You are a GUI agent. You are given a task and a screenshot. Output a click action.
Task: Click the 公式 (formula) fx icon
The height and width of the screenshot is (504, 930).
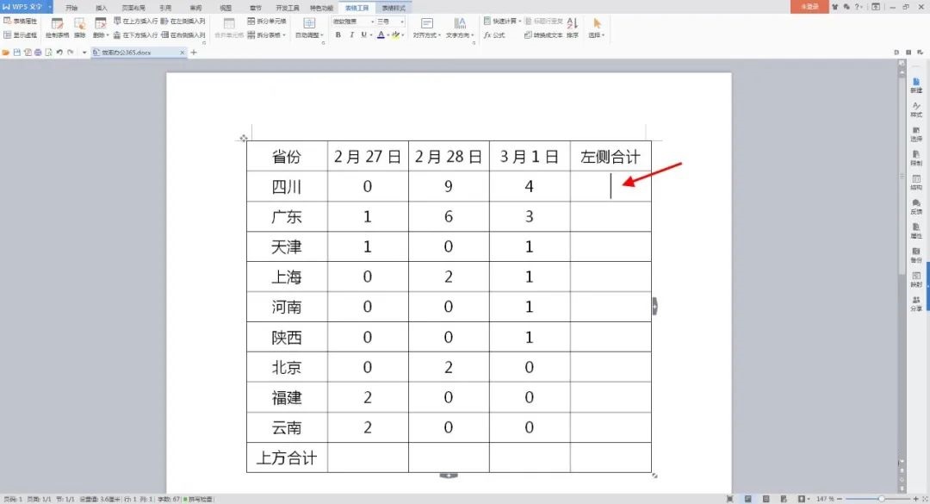point(487,35)
